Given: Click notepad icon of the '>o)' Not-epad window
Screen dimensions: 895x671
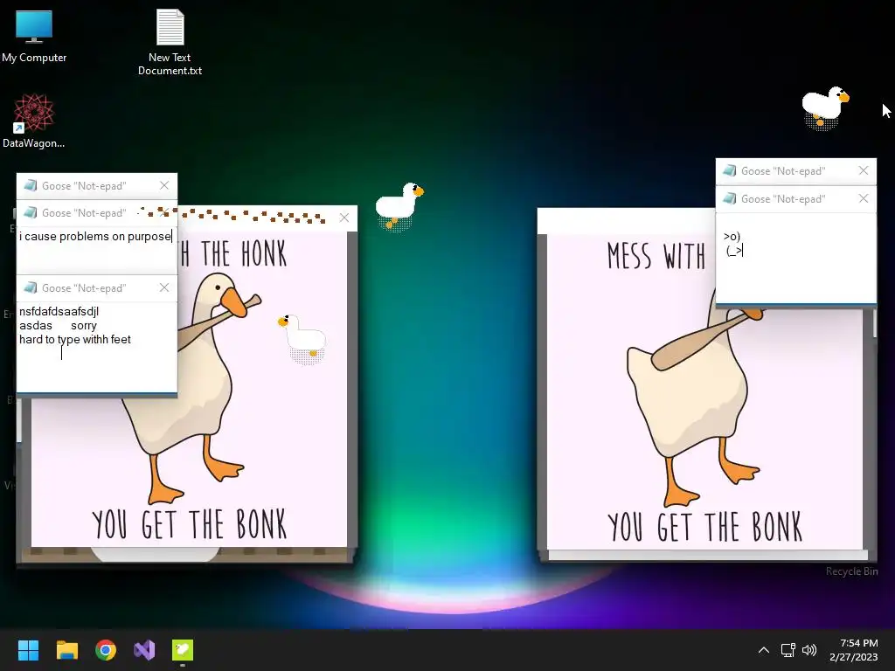Looking at the screenshot, I should (729, 198).
